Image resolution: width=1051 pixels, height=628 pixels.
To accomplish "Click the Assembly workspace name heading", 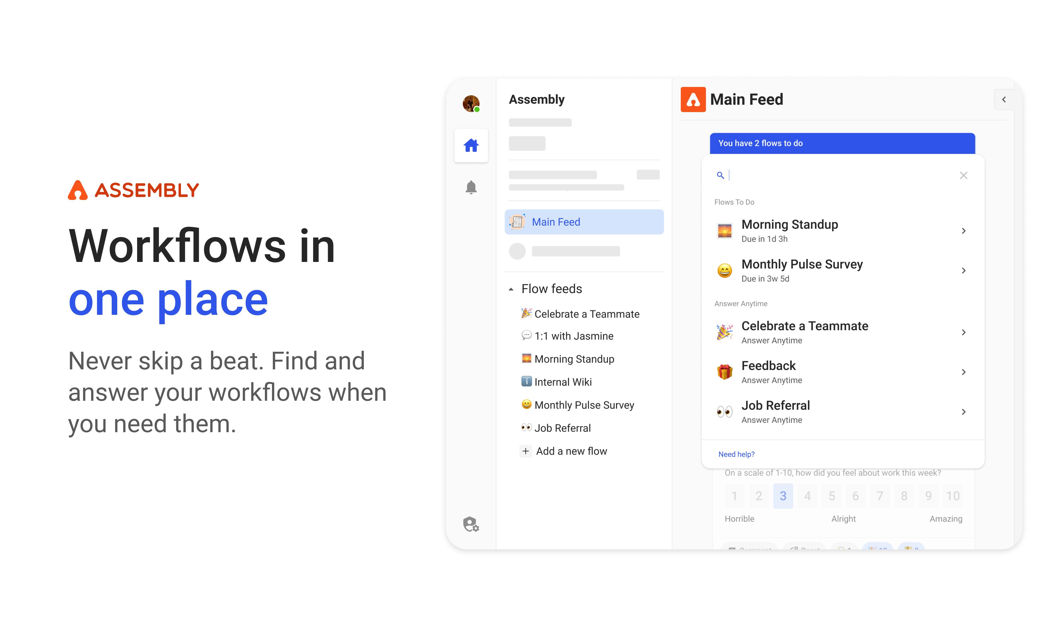I will [x=537, y=99].
